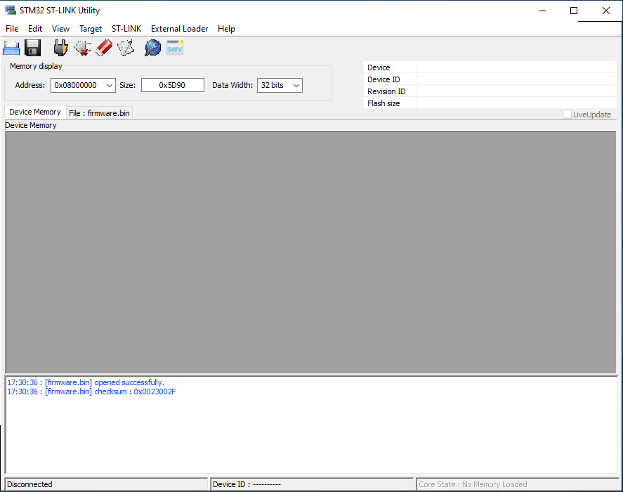Open the Help menu

[x=226, y=29]
